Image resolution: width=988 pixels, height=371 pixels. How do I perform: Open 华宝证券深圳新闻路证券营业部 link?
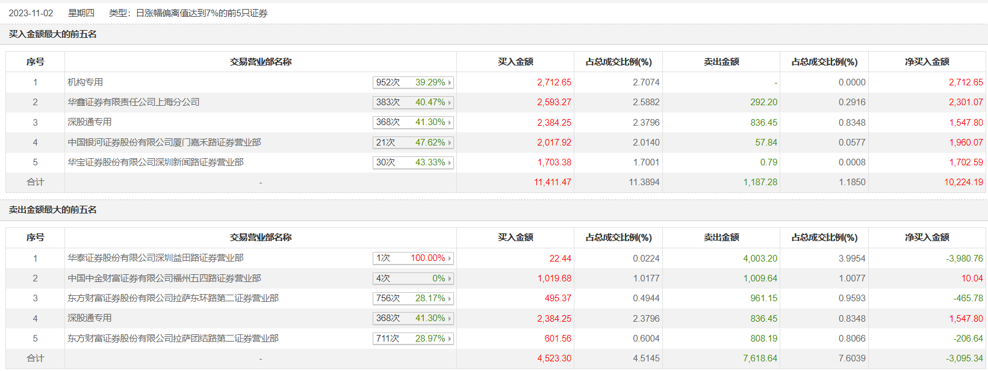155,162
